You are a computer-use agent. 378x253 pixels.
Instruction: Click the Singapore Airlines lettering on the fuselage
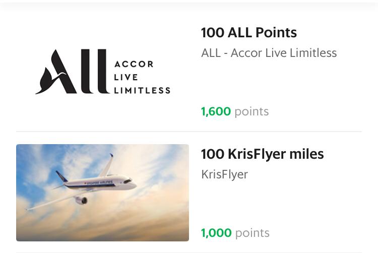click(97, 183)
